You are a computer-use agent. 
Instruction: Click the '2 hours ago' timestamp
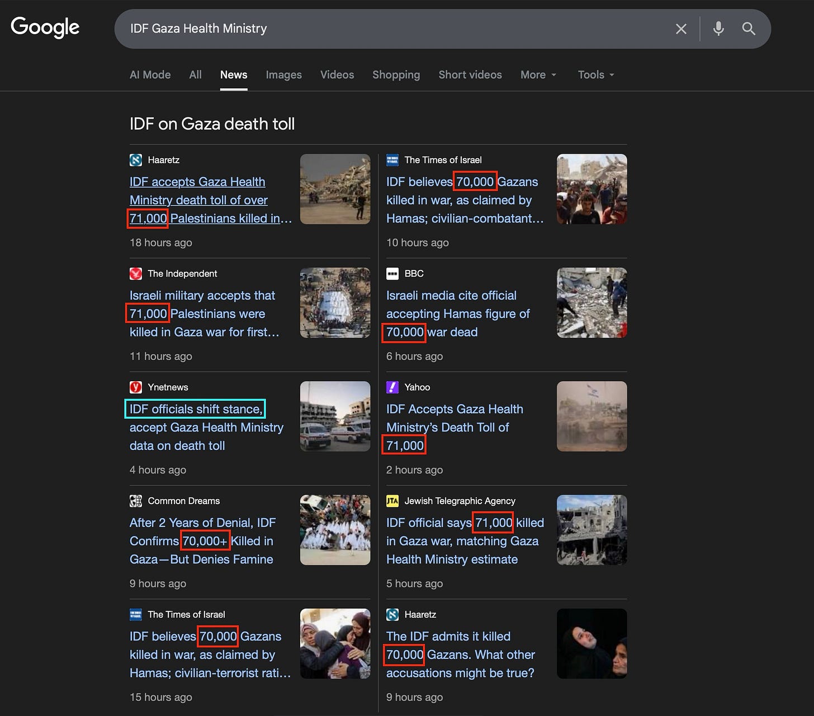[x=414, y=470]
